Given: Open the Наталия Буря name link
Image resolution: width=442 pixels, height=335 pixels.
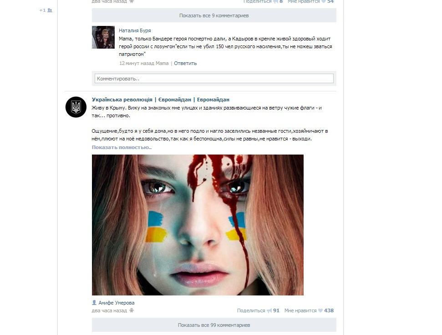Looking at the screenshot, I should (x=135, y=30).
